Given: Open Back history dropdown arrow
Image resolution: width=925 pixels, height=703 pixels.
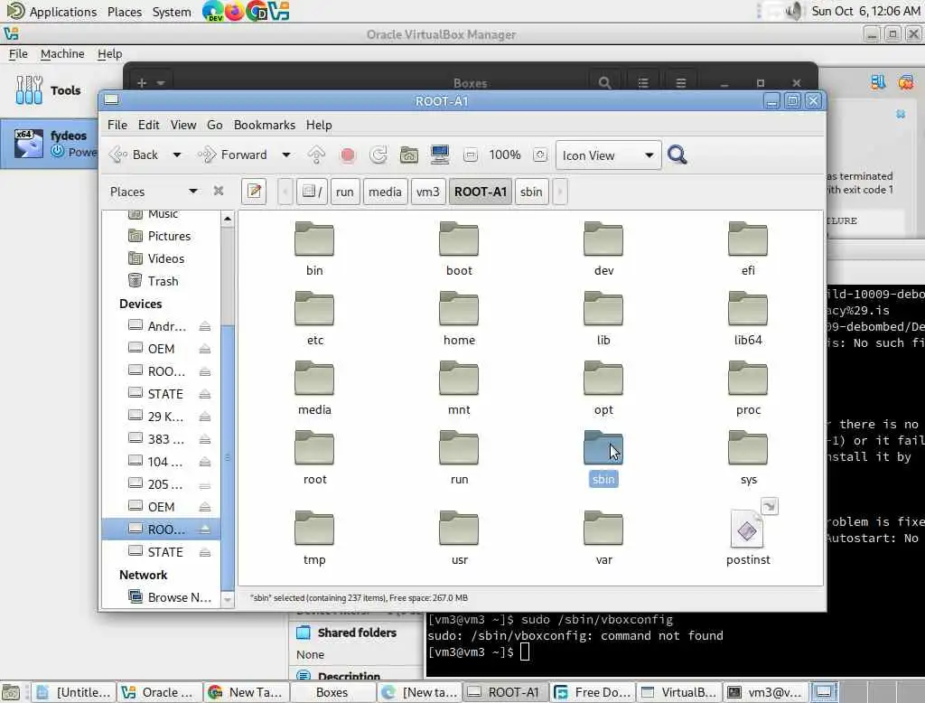Looking at the screenshot, I should (x=176, y=155).
